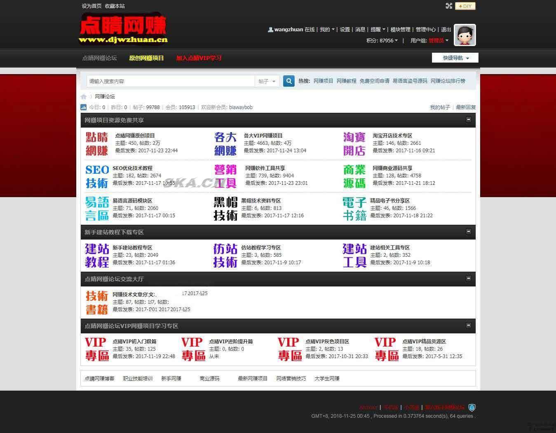
Task: Click the fullscreen toggle icon beside DIY
Action: point(449,6)
